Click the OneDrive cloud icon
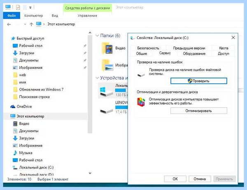The height and width of the screenshot is (190, 247). tap(13, 107)
